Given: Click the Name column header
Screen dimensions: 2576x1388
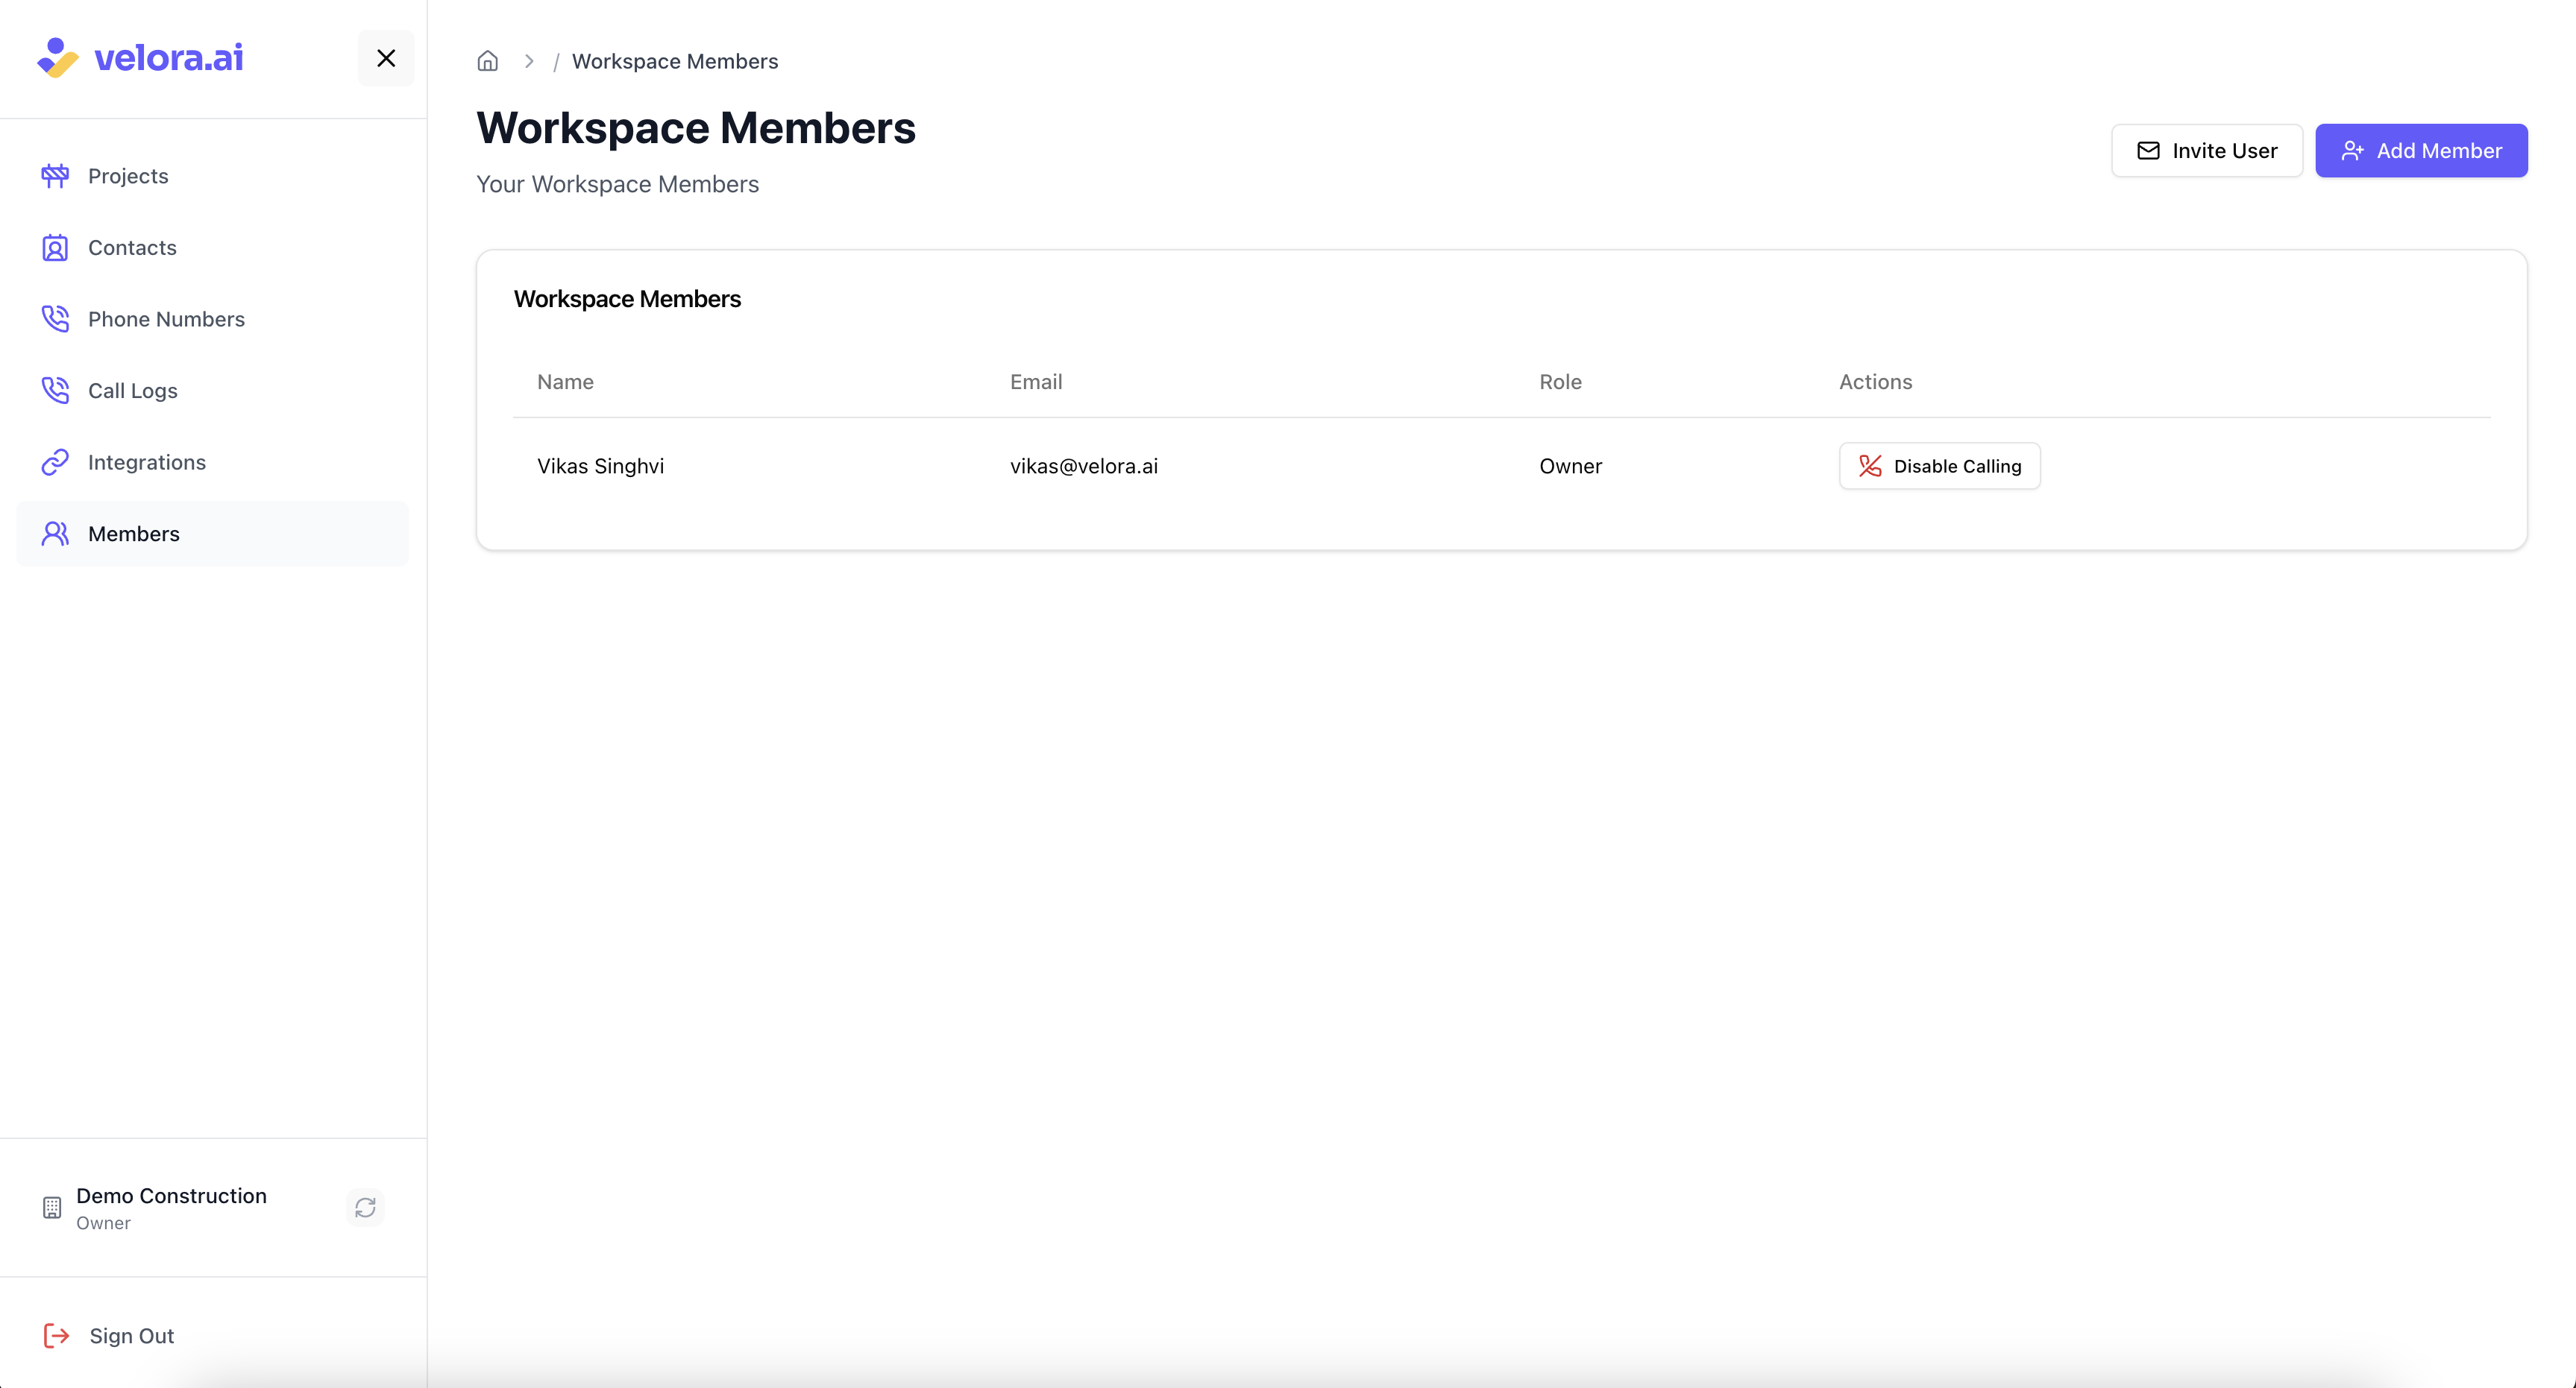Looking at the screenshot, I should [x=565, y=382].
